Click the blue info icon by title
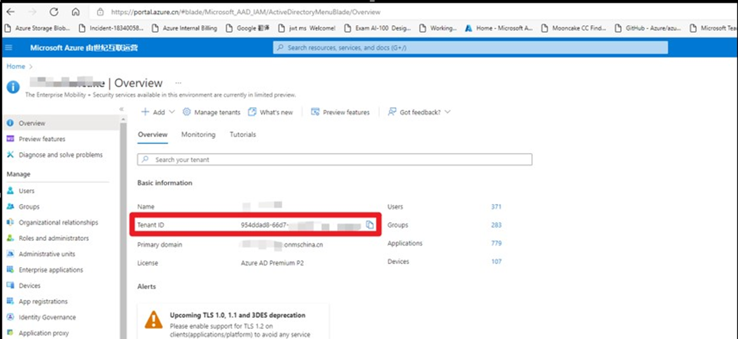Image resolution: width=738 pixels, height=339 pixels. point(13,87)
